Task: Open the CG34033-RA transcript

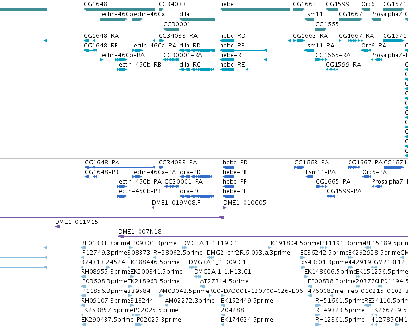Action: pos(161,41)
